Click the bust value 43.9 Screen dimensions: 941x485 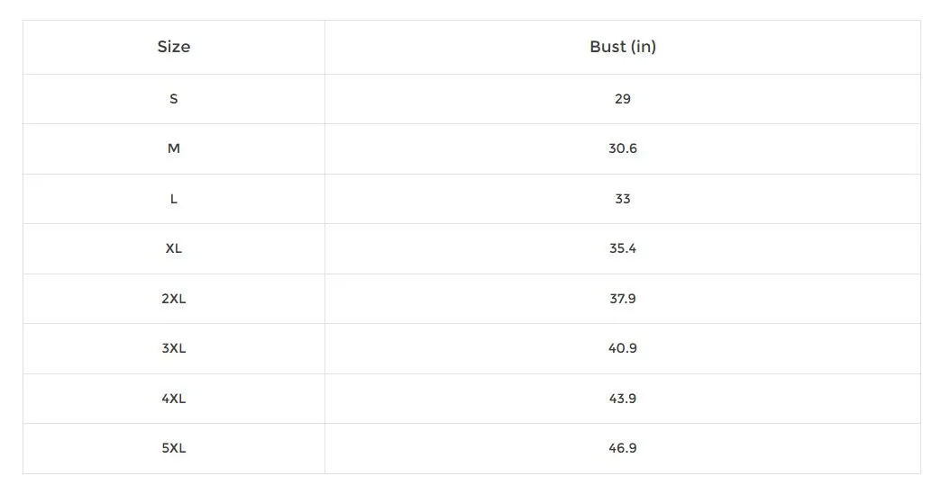(x=622, y=399)
